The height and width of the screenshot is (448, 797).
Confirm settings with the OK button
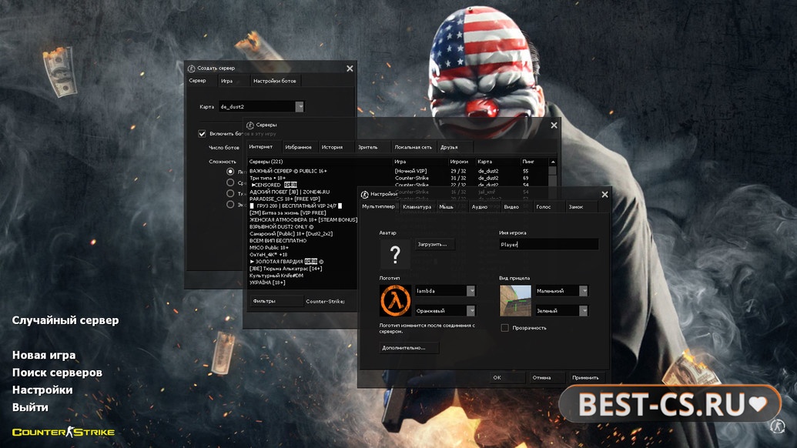(x=507, y=377)
